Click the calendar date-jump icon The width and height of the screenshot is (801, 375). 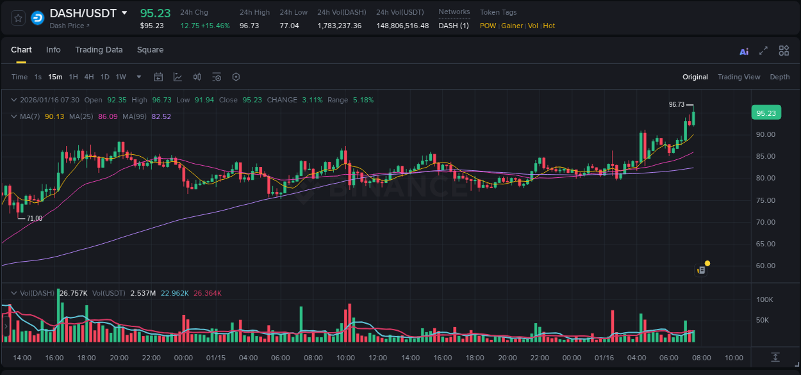(x=158, y=77)
